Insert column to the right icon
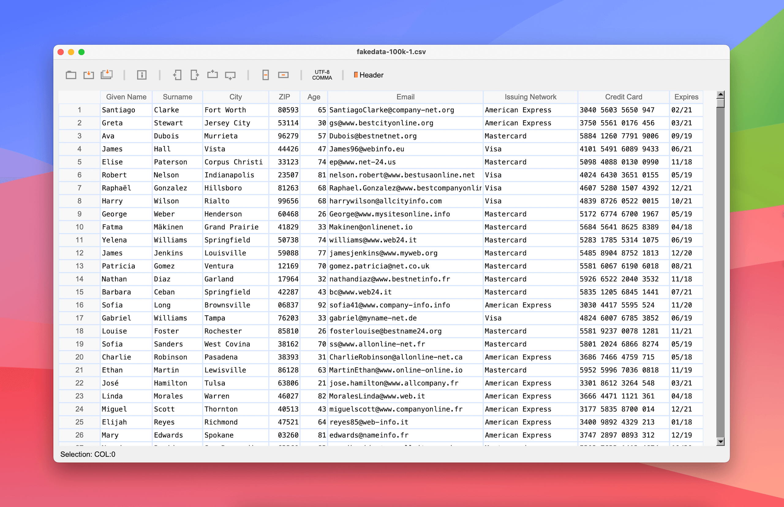The width and height of the screenshot is (784, 507). [194, 75]
